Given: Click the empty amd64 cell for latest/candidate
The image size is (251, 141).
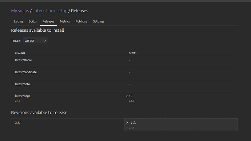Looking at the screenshot, I should 181,74.
